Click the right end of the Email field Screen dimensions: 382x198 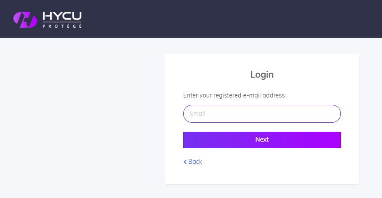tap(334, 114)
